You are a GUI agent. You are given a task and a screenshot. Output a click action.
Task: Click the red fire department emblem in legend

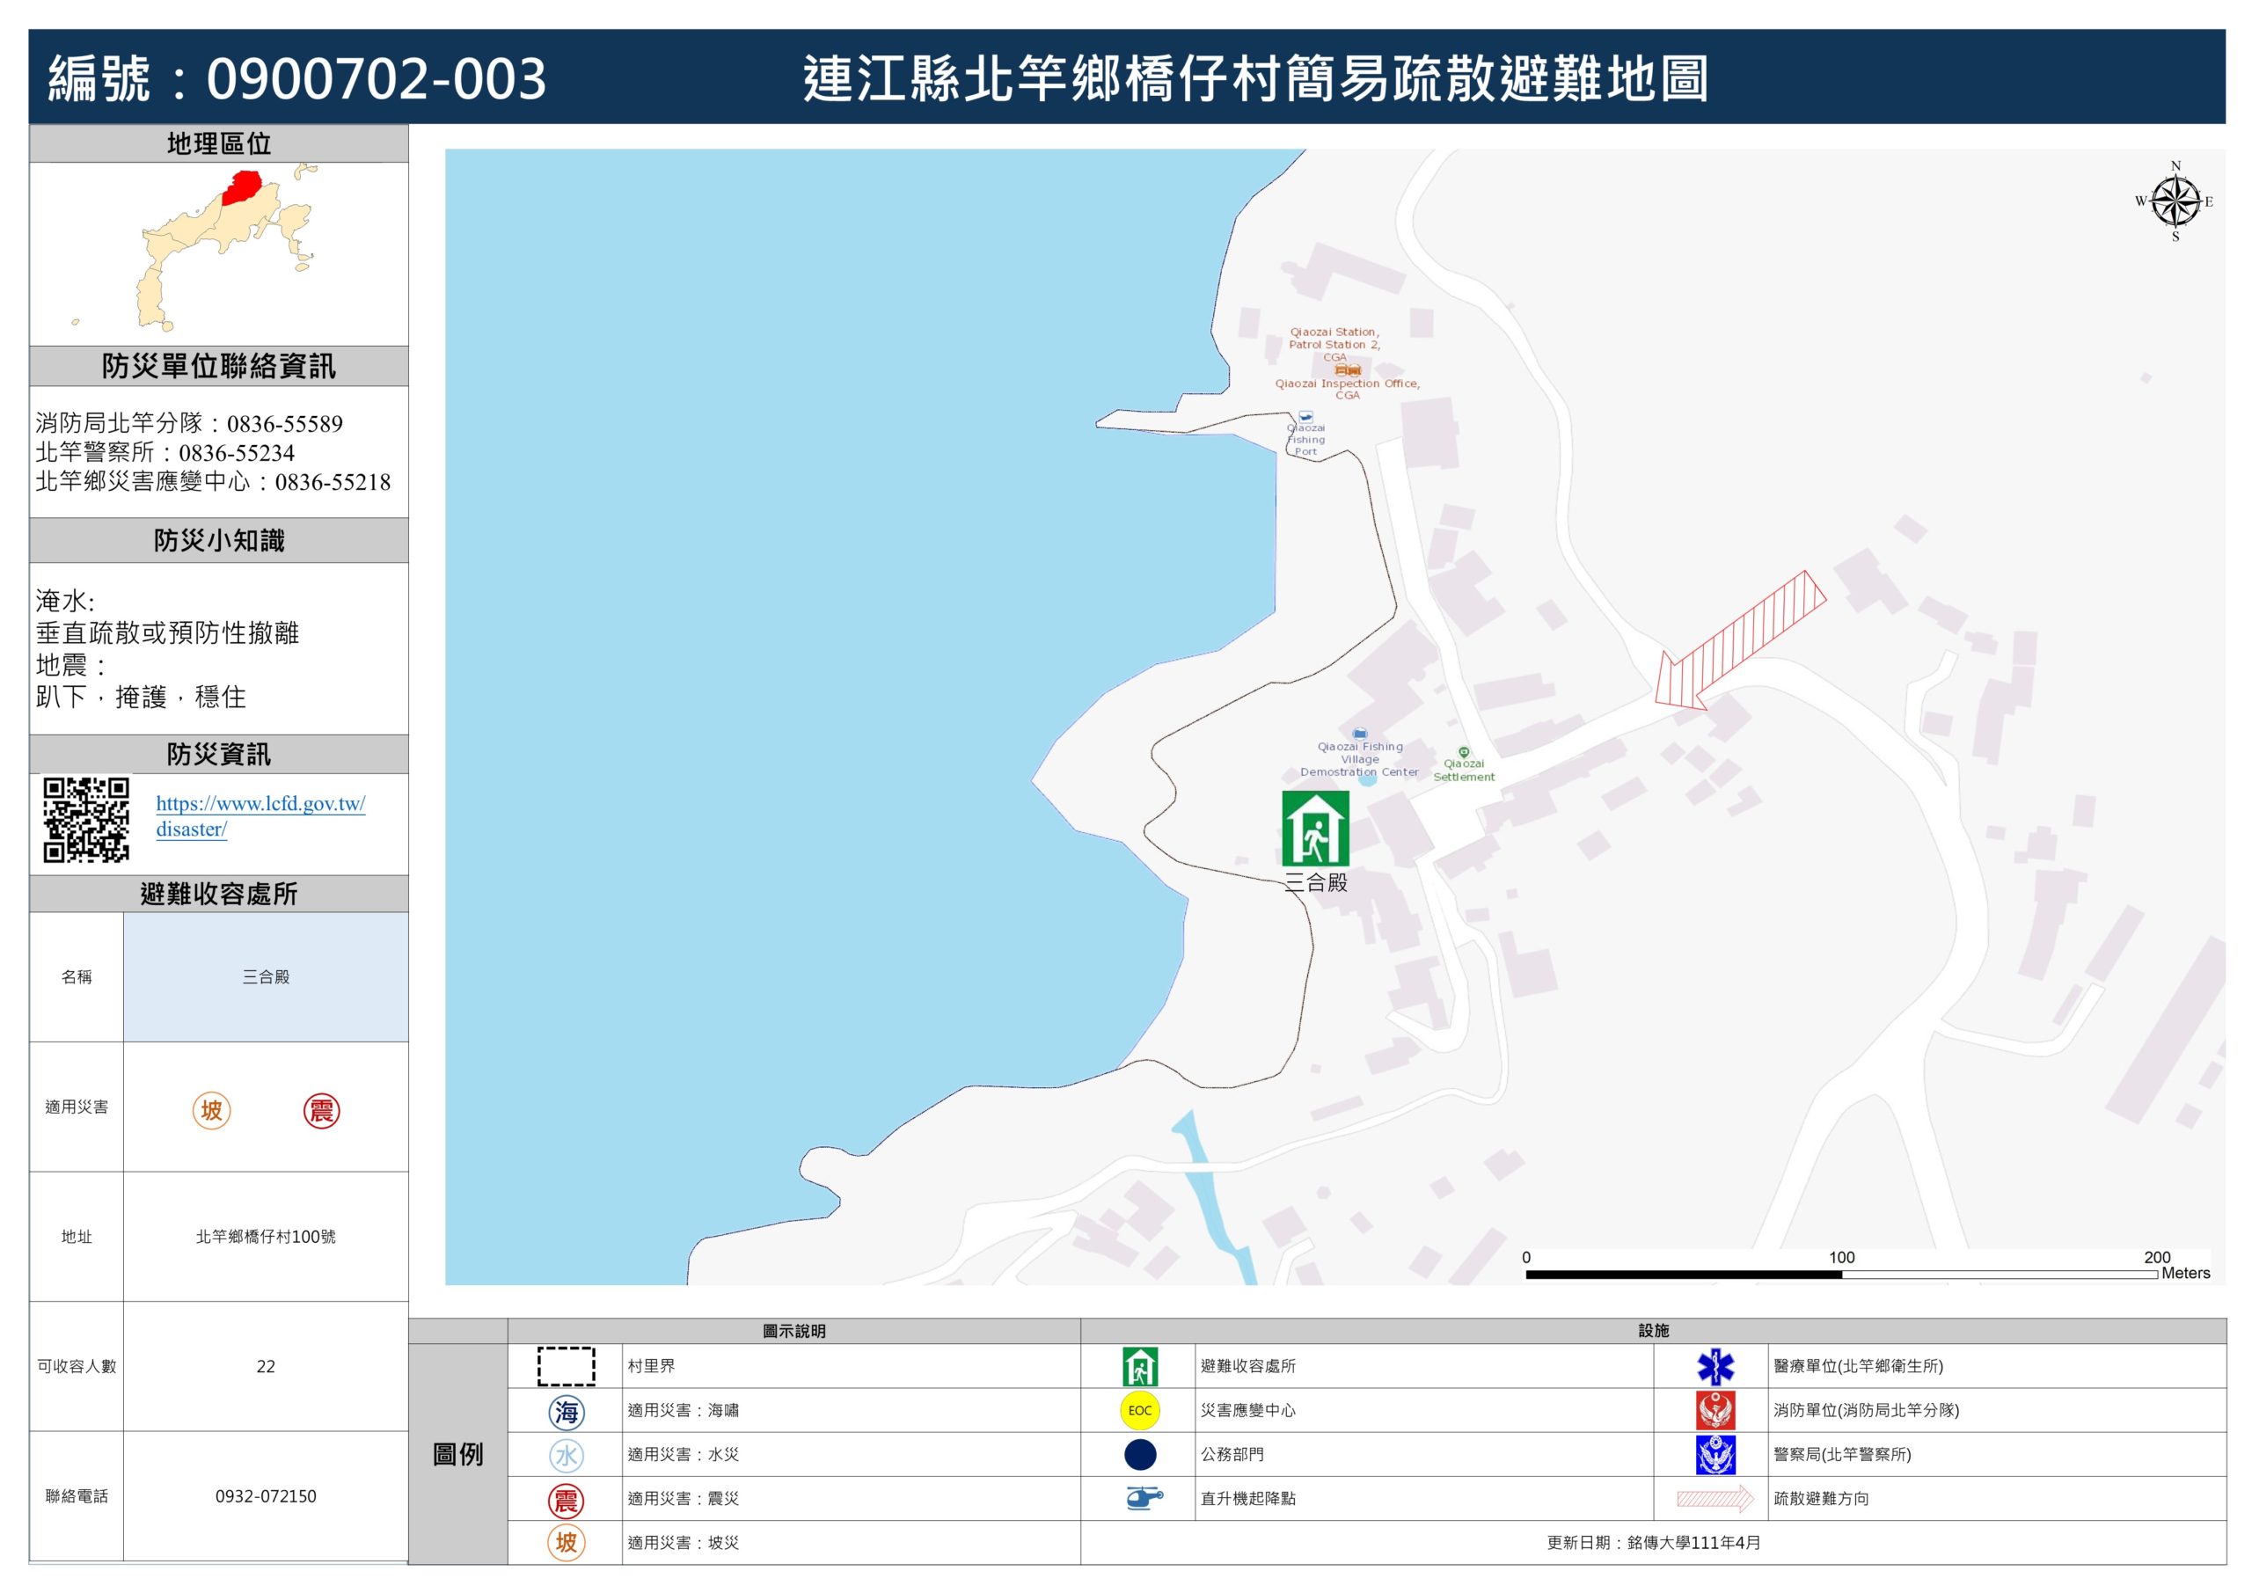(x=1715, y=1411)
